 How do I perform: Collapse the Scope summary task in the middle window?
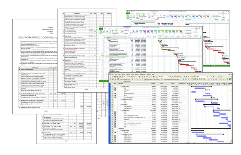click(x=108, y=40)
